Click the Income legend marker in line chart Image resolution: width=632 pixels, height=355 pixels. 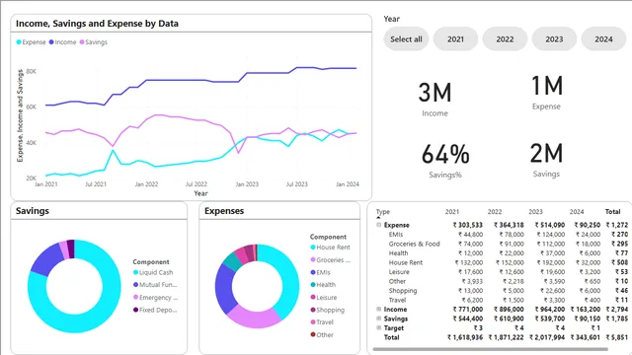(51, 41)
